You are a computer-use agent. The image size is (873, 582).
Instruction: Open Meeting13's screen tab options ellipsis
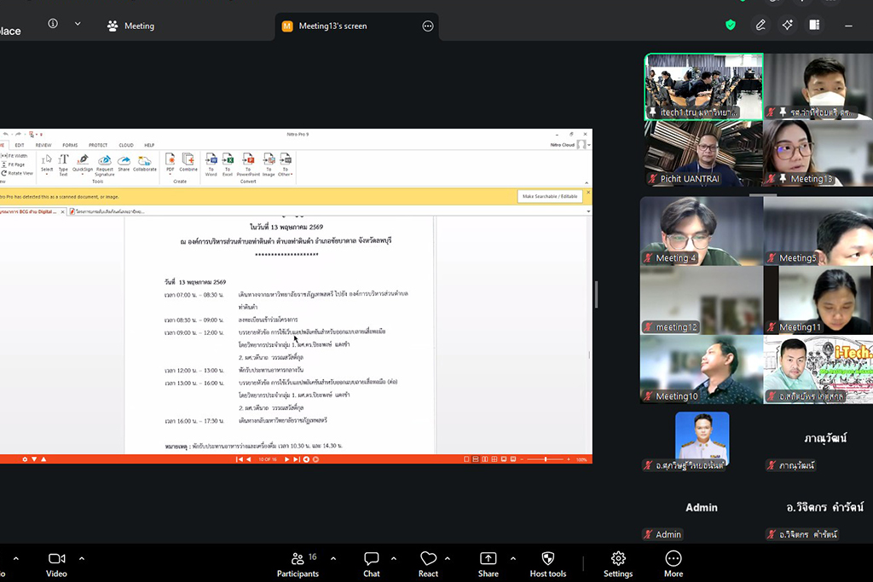point(428,26)
